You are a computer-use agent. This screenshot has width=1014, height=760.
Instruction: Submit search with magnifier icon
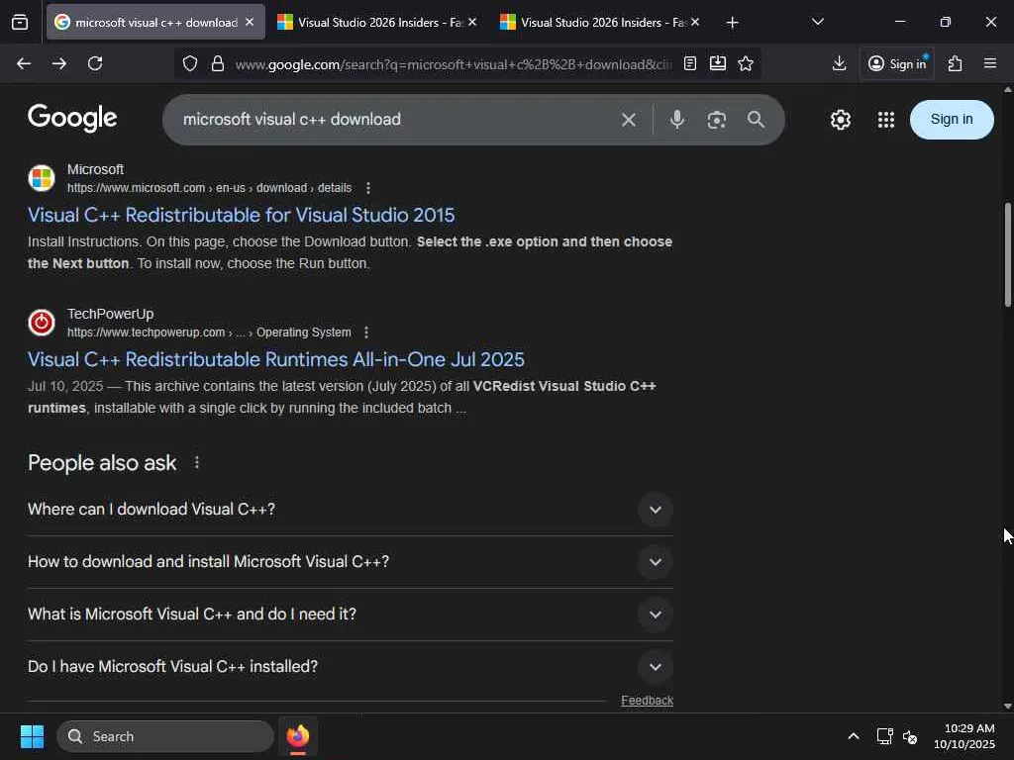pos(756,120)
